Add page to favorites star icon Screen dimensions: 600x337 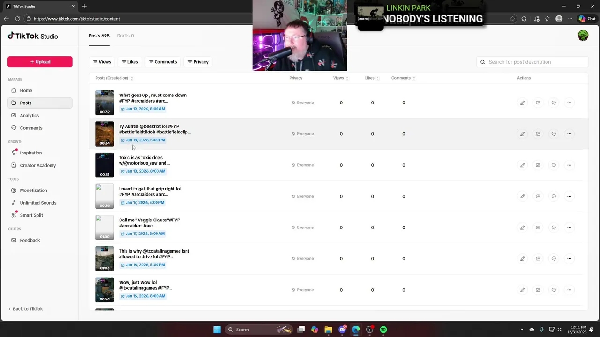point(512,19)
